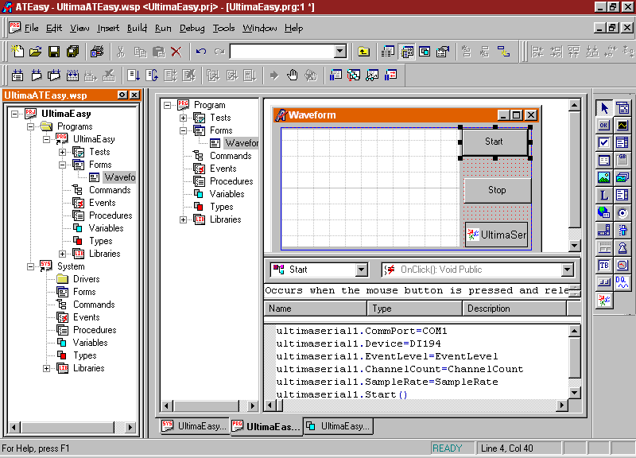This screenshot has height=458, width=636.
Task: Toggle the pressed properties-view toolbar button
Action: (x=407, y=52)
